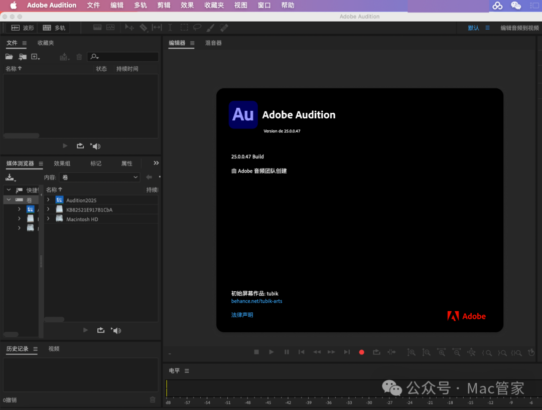Open the behance.net/tubik-arts link
542x410 pixels.
click(256, 301)
